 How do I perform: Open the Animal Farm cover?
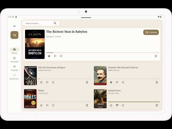coord(100,99)
